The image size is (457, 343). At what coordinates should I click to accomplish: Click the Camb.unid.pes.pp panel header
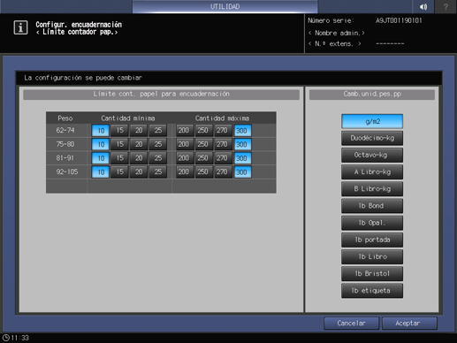(x=372, y=94)
